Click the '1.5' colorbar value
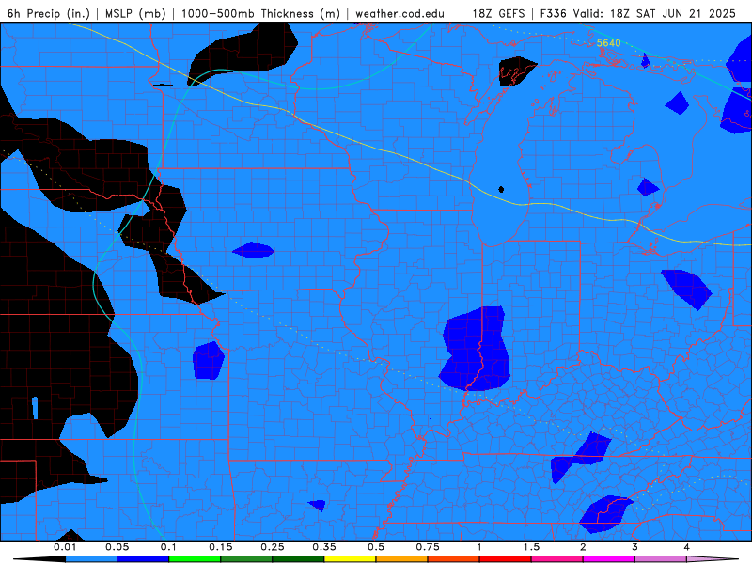The height and width of the screenshot is (564, 752). (x=531, y=547)
